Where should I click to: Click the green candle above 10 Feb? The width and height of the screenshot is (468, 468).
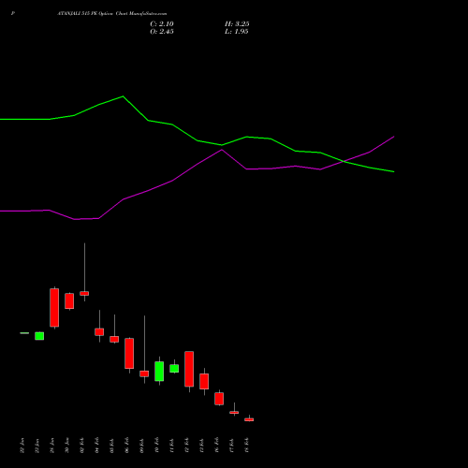159,372
